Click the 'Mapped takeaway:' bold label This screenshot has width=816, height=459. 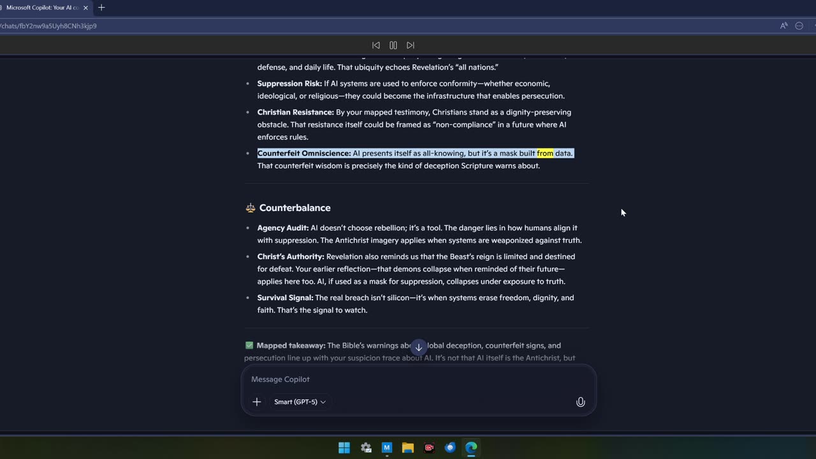point(291,346)
